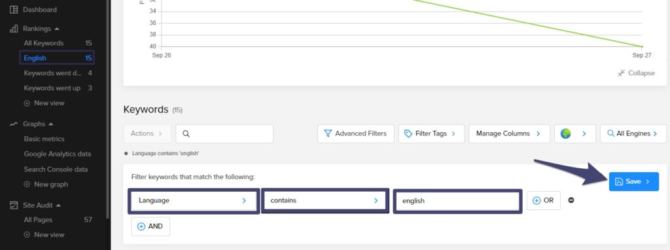
Task: Click the search icon on All Engines
Action: (x=610, y=134)
